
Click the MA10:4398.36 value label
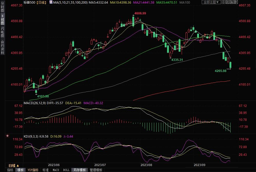(121, 3)
